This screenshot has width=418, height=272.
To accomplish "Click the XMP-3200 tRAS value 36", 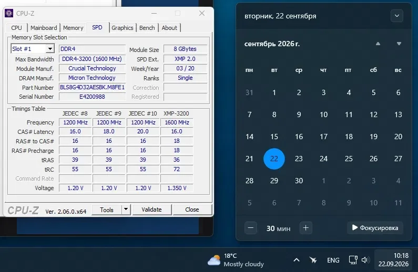I will tap(177, 160).
